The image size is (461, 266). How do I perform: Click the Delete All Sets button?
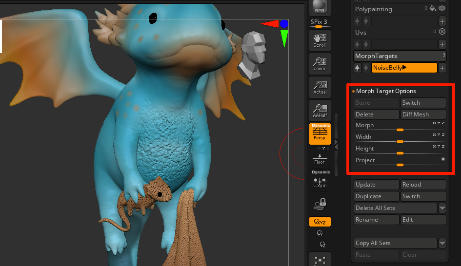396,208
